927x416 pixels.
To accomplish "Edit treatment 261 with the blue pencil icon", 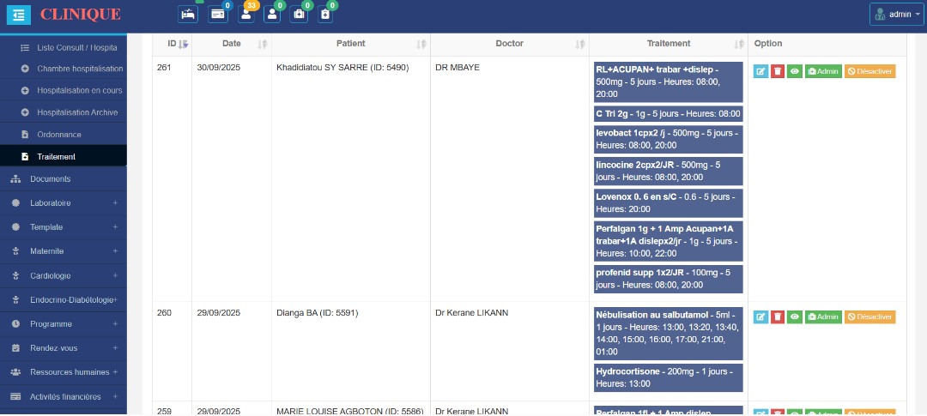I will click(x=760, y=72).
